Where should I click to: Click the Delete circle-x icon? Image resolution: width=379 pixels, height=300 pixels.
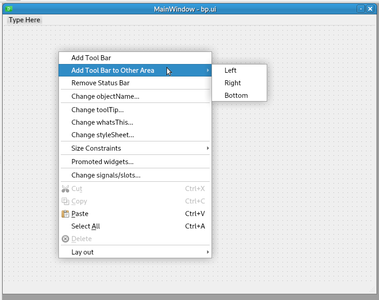click(x=65, y=239)
